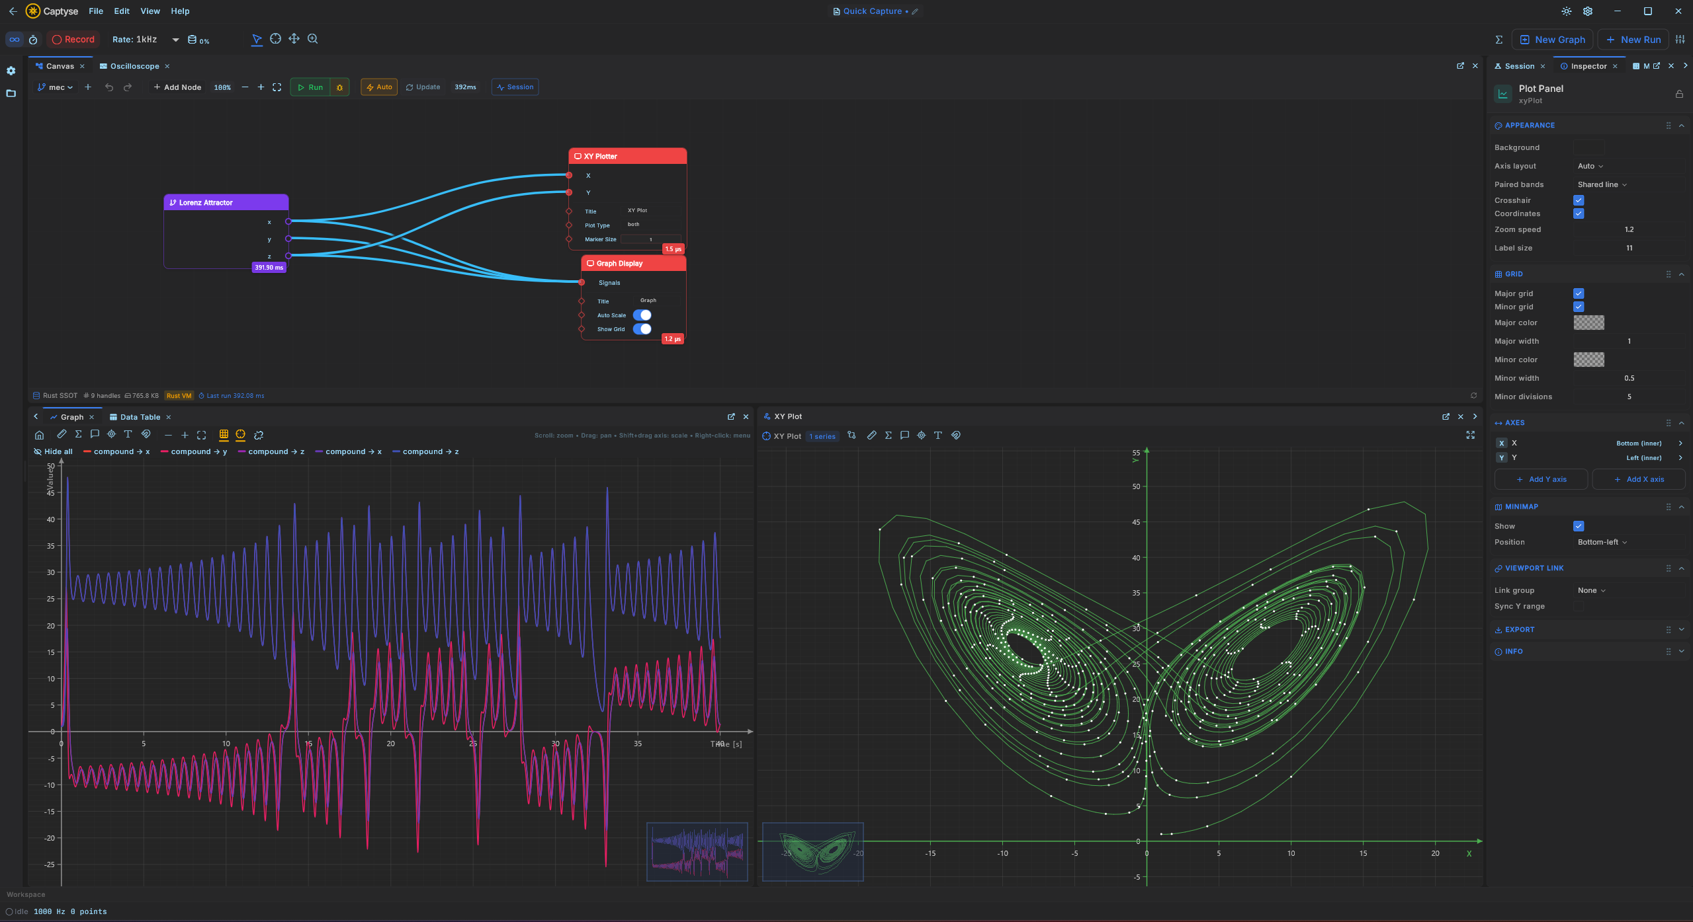Open the home view icon in Graph panel
Image resolution: width=1693 pixels, height=922 pixels.
click(x=40, y=435)
